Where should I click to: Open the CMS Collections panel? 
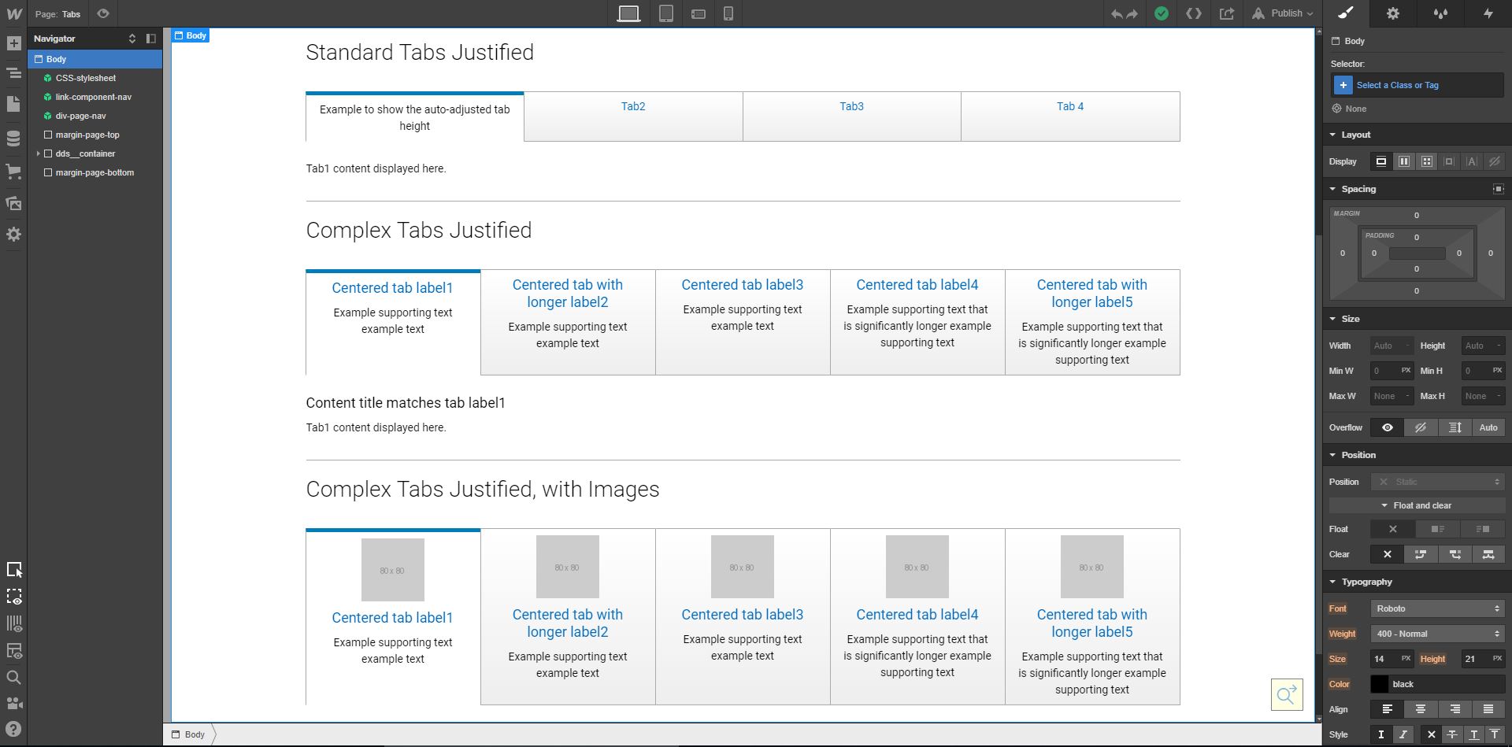pos(13,139)
